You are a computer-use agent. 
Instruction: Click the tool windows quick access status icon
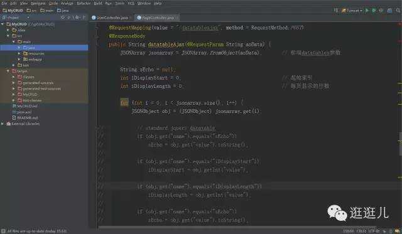pos(3,231)
